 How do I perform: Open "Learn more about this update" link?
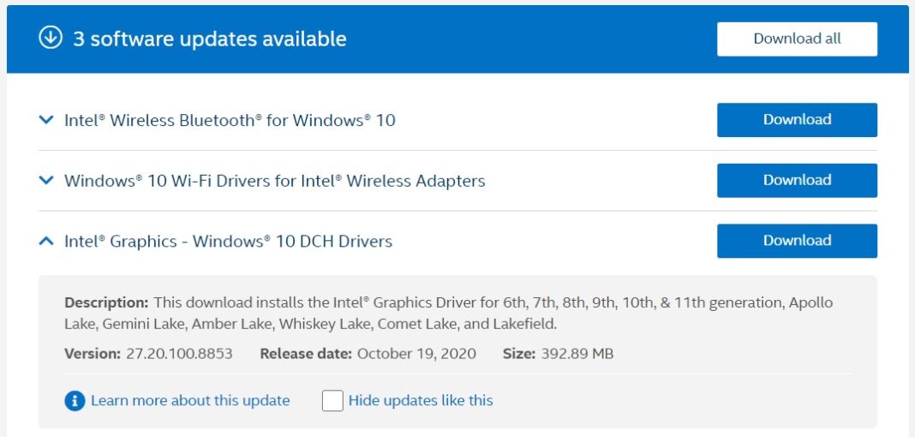click(x=190, y=400)
